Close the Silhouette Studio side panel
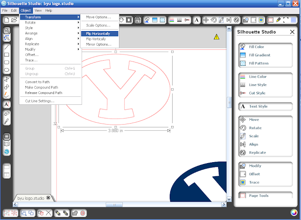301x220 pixels. click(292, 32)
